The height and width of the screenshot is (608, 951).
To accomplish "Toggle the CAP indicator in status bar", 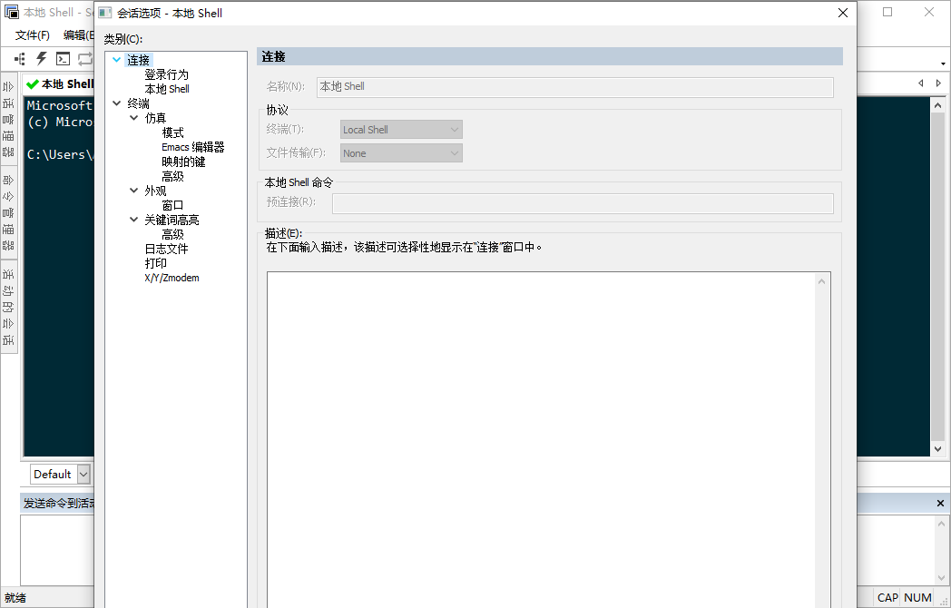I will click(x=887, y=598).
